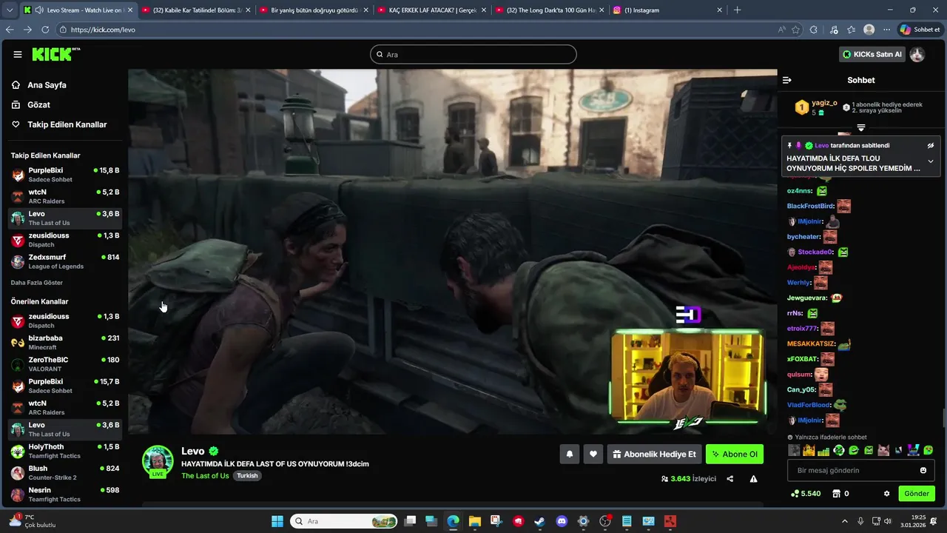This screenshot has height=533, width=947.
Task: Open Takip Edilen Kanallar in the sidebar
Action: [x=65, y=124]
